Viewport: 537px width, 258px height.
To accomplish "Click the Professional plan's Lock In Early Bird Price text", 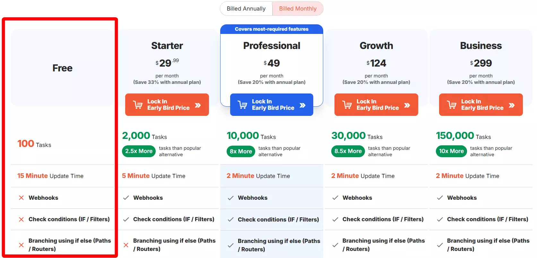I will (x=273, y=105).
